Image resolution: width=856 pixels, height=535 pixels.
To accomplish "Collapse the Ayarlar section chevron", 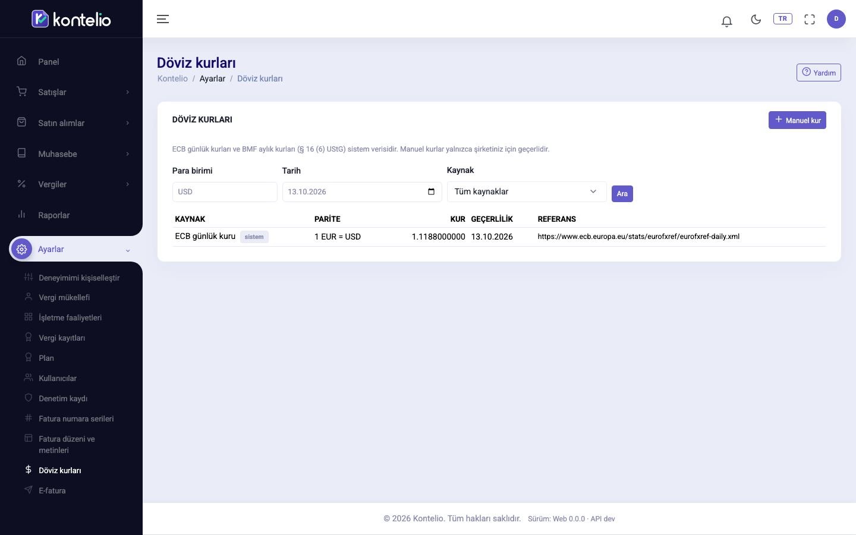I will (127, 250).
